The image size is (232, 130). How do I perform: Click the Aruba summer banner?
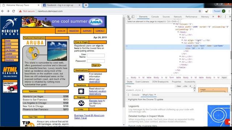[63, 22]
